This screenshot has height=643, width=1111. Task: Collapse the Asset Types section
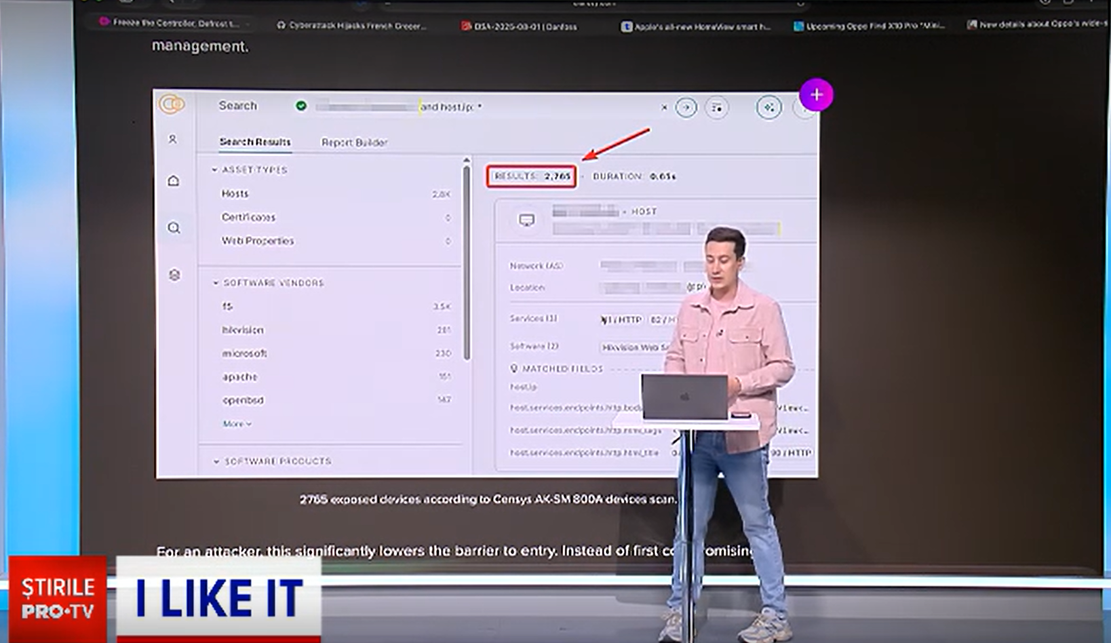pos(250,170)
